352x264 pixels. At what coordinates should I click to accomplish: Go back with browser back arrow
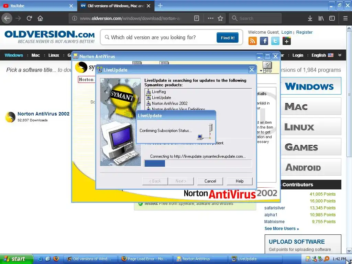coord(7,18)
